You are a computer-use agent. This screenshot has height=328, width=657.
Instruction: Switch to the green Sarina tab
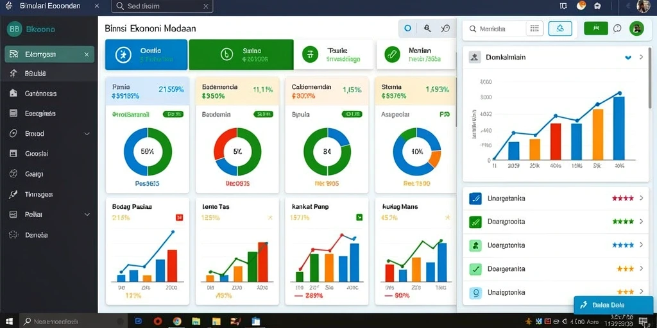[241, 54]
